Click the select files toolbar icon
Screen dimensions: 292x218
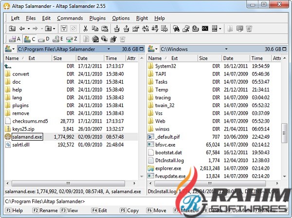coord(64,29)
